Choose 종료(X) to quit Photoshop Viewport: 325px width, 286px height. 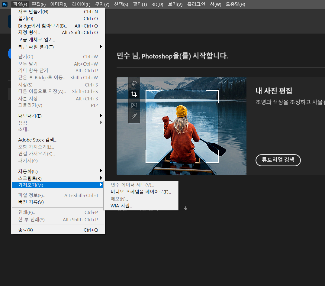coord(58,230)
